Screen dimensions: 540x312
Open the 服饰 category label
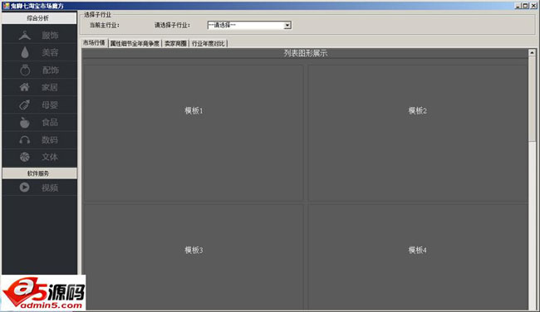click(50, 35)
